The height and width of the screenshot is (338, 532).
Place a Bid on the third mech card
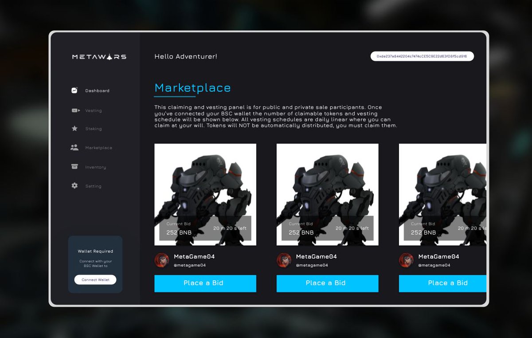coord(442,283)
